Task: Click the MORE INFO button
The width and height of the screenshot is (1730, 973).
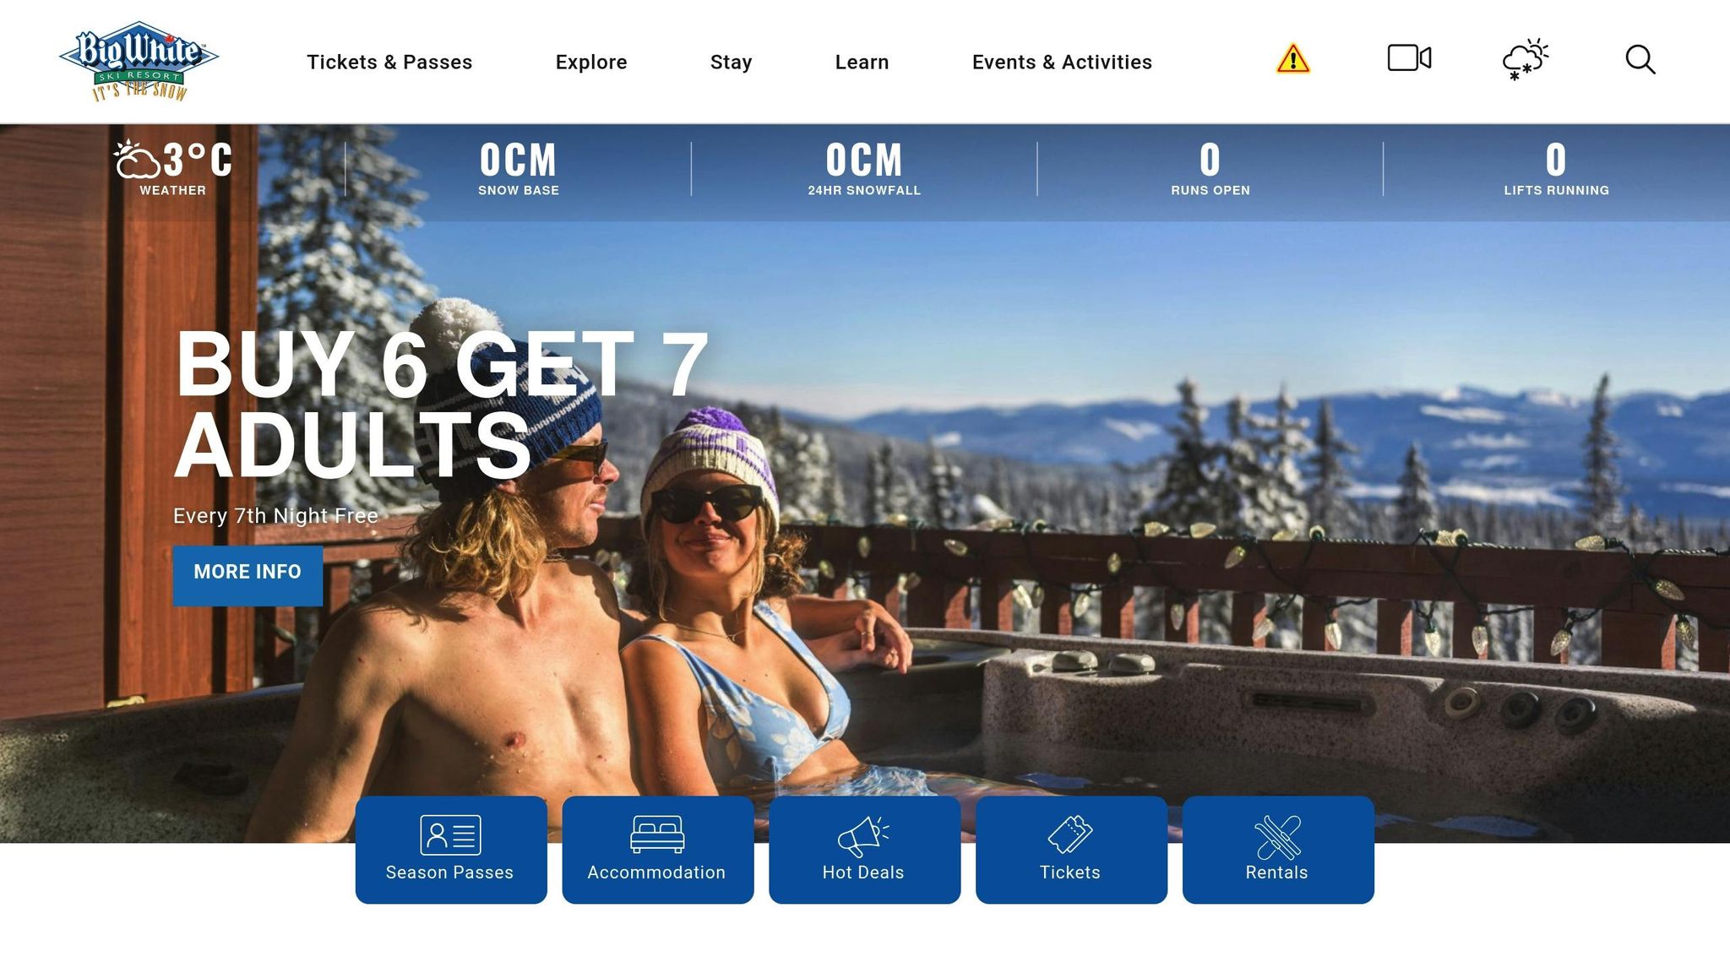Action: [x=248, y=575]
